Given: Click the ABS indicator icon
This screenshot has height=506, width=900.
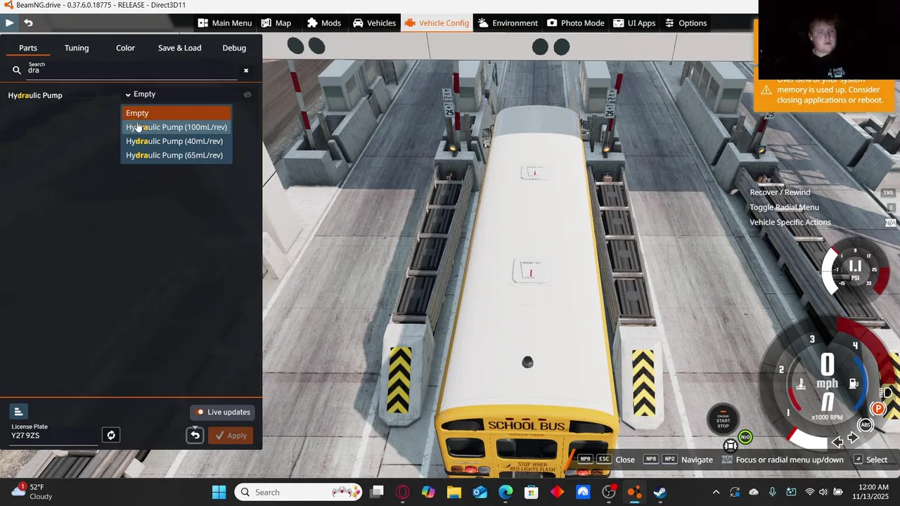Looking at the screenshot, I should point(866,425).
